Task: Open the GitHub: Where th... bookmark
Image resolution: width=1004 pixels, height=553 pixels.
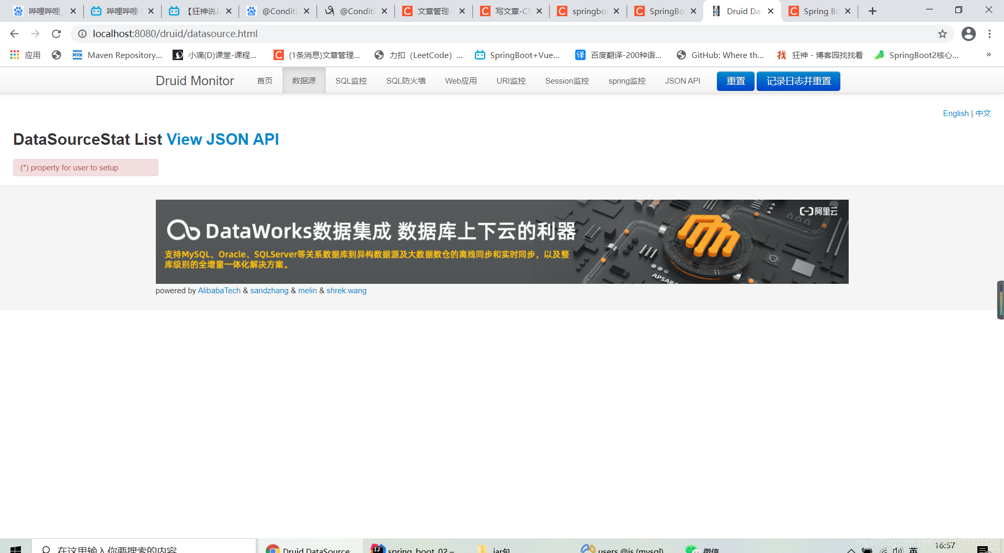Action: coord(720,55)
